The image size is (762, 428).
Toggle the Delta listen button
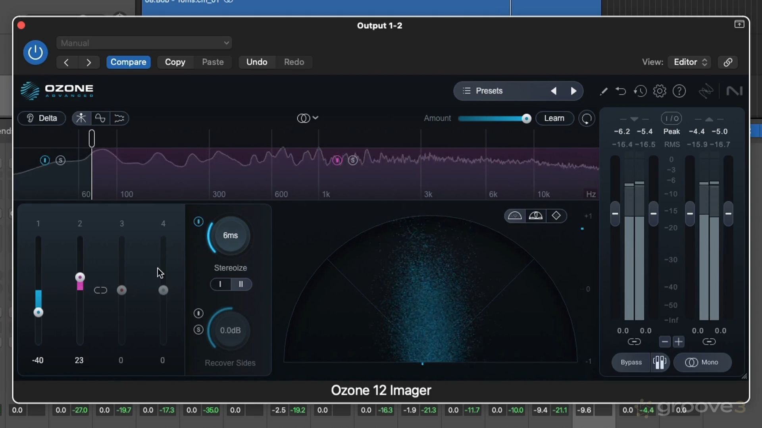click(x=42, y=118)
